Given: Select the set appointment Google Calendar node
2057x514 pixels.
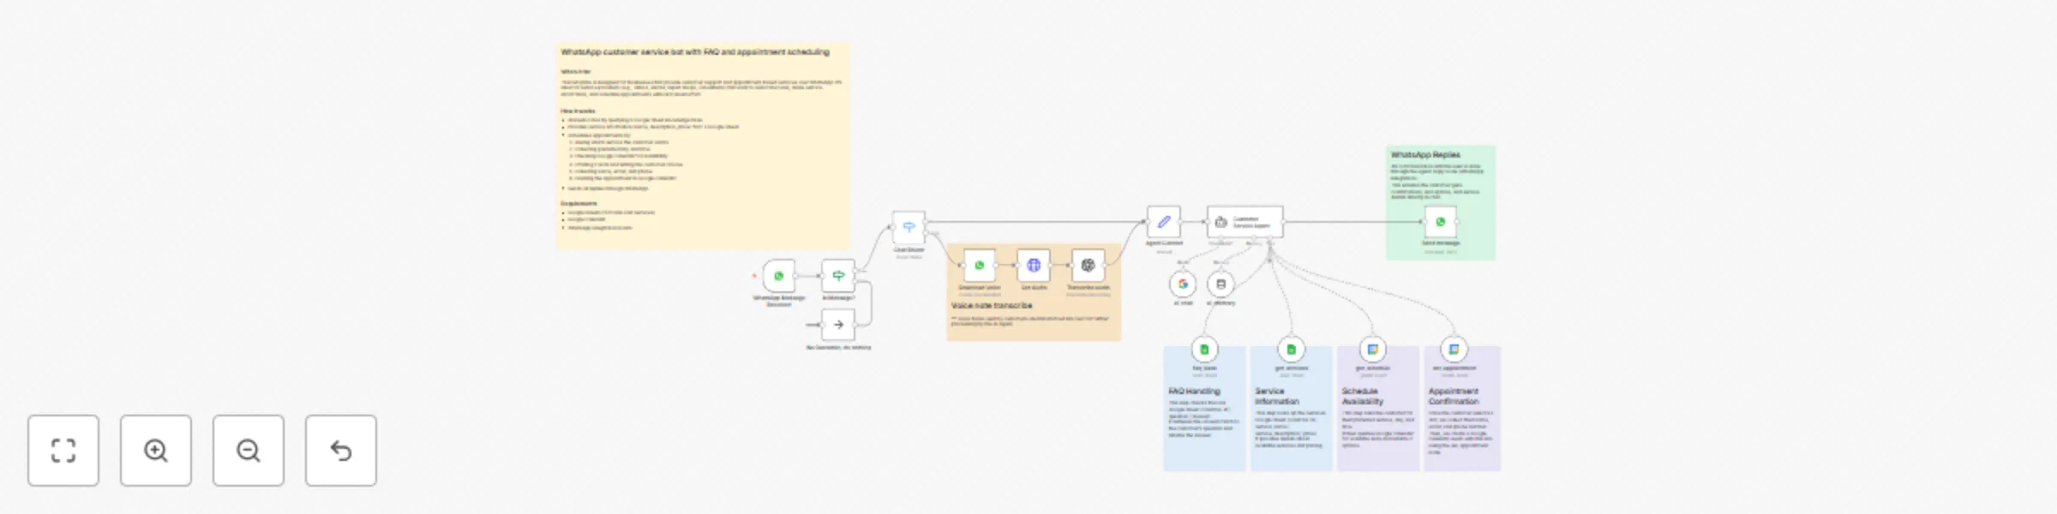Looking at the screenshot, I should point(1454,349).
